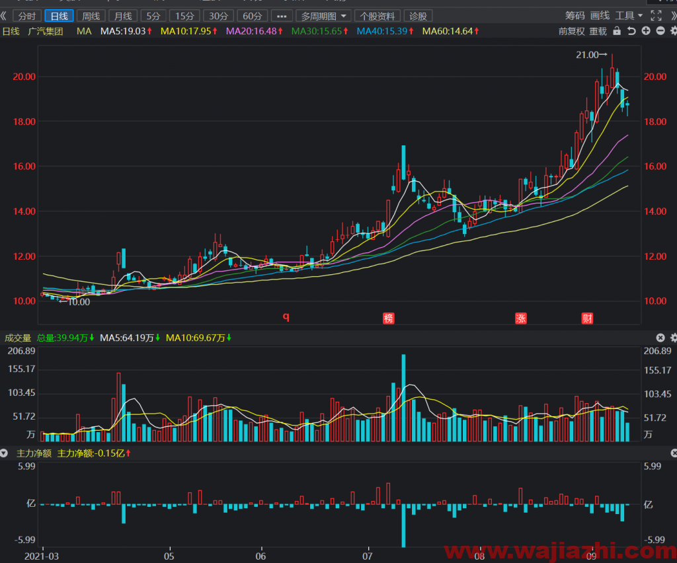Click the MA indicator label

pyautogui.click(x=84, y=31)
